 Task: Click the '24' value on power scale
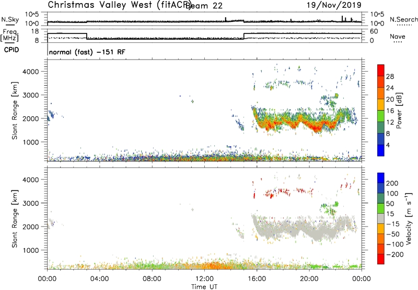pos(390,88)
